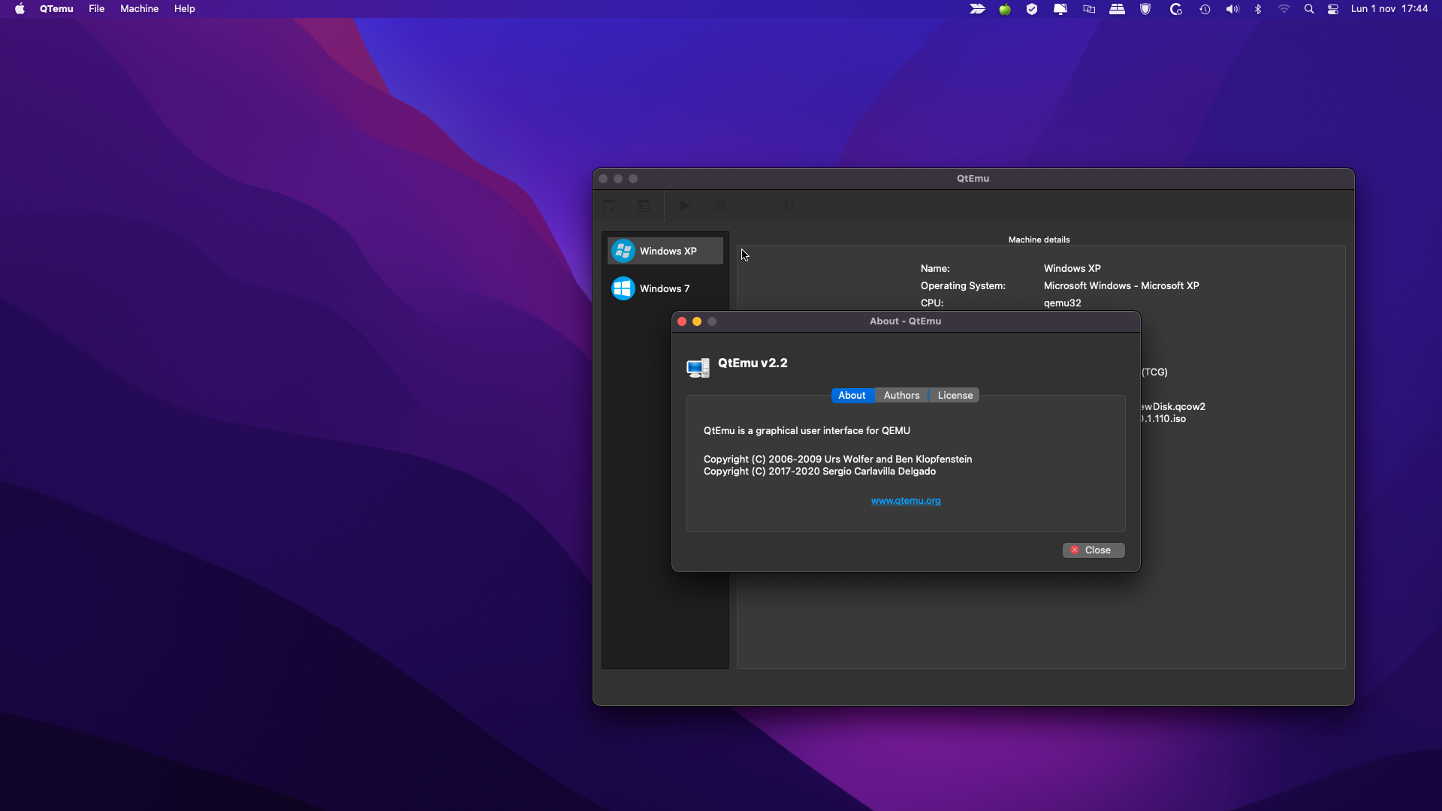
Task: Switch to the License tab
Action: 955,396
